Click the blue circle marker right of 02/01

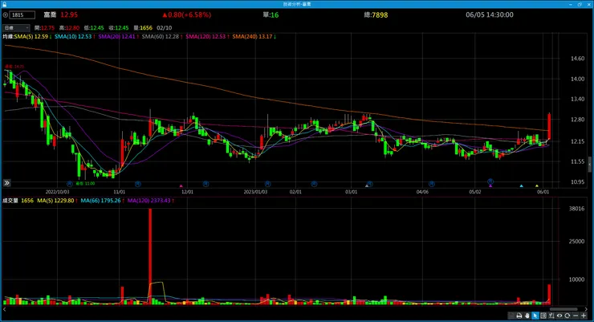click(314, 184)
